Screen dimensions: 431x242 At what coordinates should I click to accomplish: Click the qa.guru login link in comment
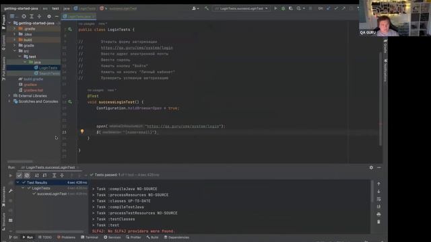click(137, 48)
